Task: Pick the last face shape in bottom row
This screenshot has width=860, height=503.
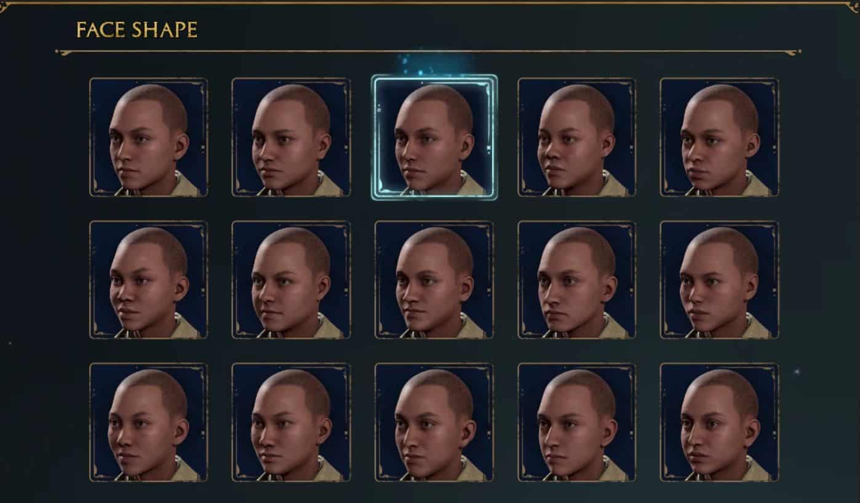Action: pyautogui.click(x=719, y=422)
